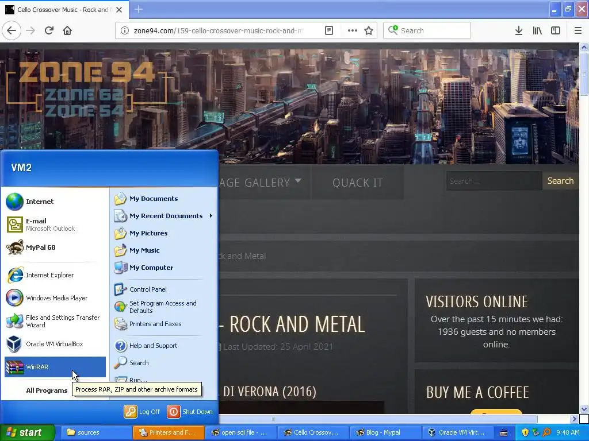Click the system clock 9:48 AM
This screenshot has height=441, width=589.
[x=568, y=432]
